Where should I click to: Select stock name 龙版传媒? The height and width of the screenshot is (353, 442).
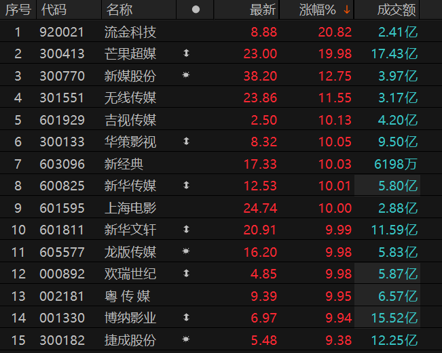tap(130, 252)
